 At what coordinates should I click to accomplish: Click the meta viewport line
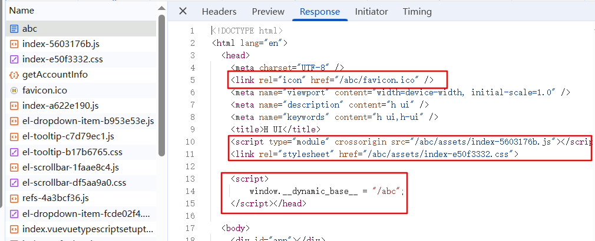(x=401, y=93)
